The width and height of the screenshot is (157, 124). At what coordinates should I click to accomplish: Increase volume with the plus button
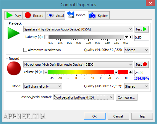(130, 72)
